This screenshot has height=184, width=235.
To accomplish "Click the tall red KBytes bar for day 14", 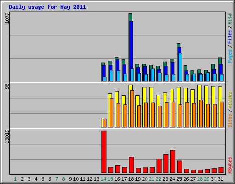I will pos(104,152).
